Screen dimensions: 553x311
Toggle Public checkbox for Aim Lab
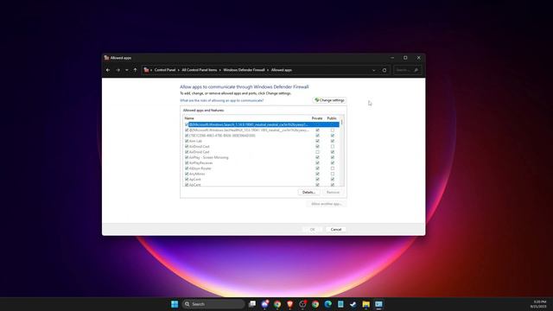(x=332, y=141)
